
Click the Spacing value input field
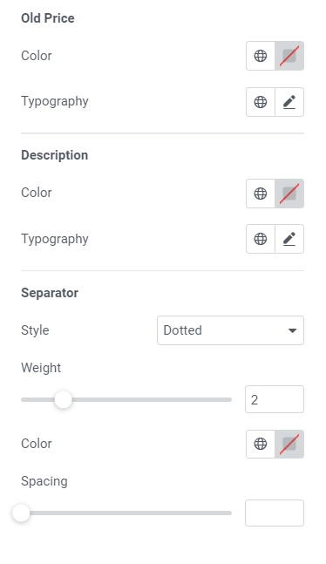tap(275, 513)
